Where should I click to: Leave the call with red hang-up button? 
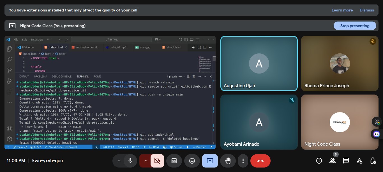260,161
